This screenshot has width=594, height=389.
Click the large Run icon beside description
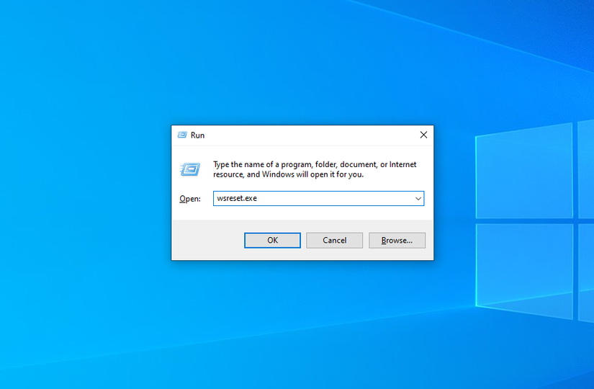point(189,169)
